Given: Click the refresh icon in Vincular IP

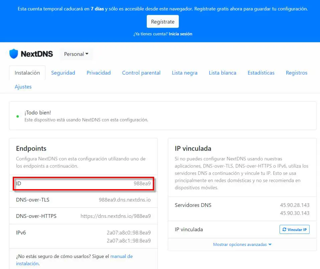Looking at the screenshot, I should pyautogui.click(x=284, y=230).
